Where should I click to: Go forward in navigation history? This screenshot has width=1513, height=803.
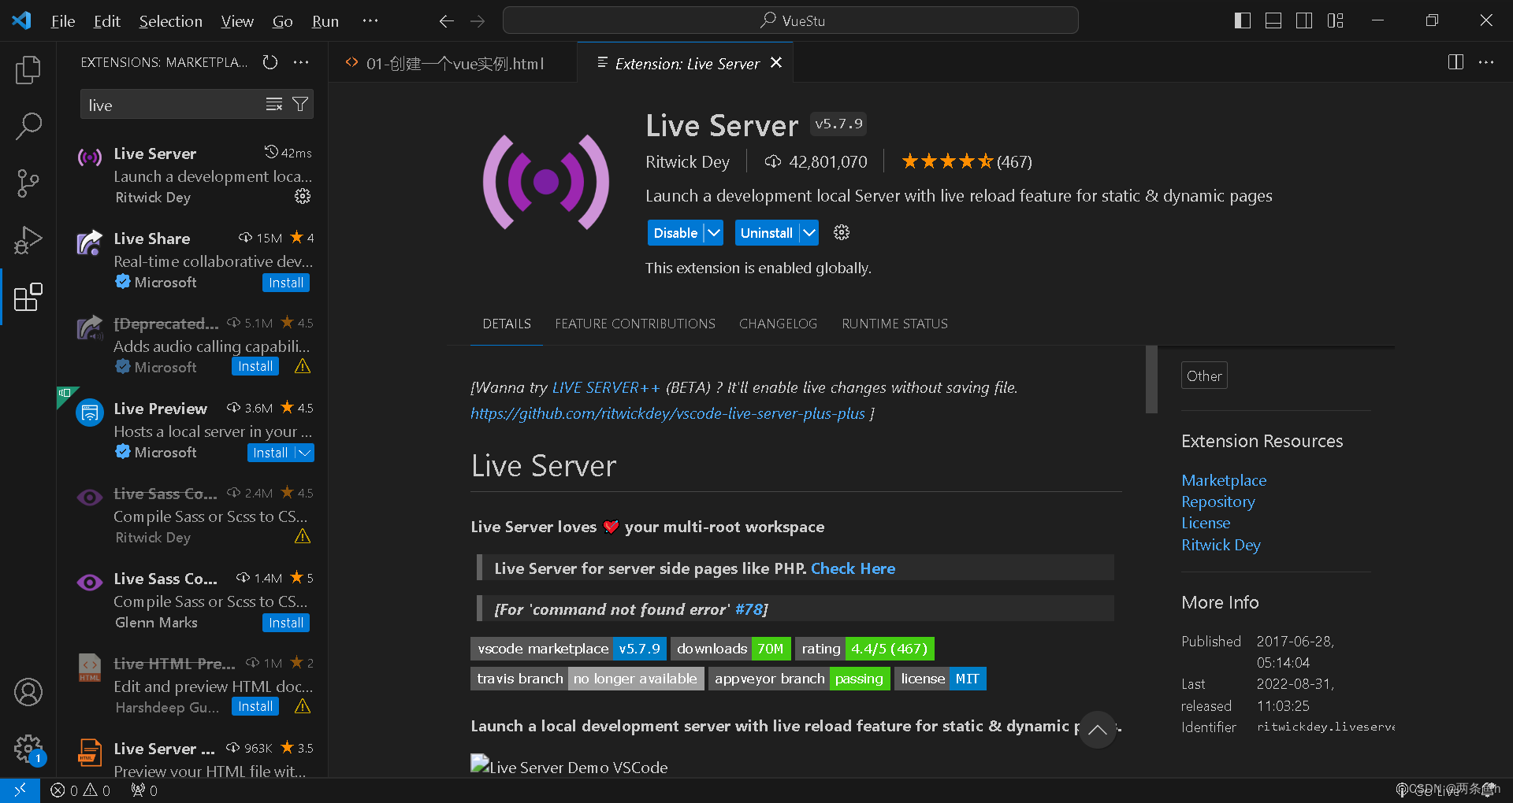478,21
